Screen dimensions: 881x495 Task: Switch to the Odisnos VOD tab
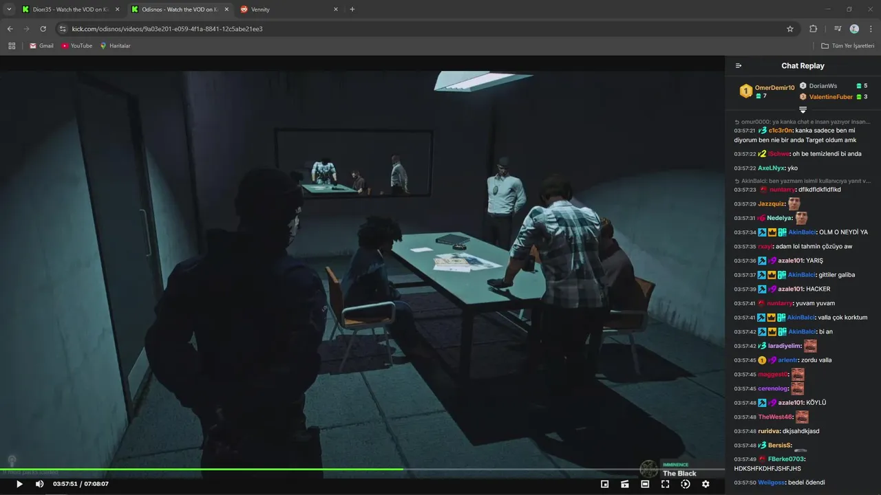pyautogui.click(x=180, y=10)
